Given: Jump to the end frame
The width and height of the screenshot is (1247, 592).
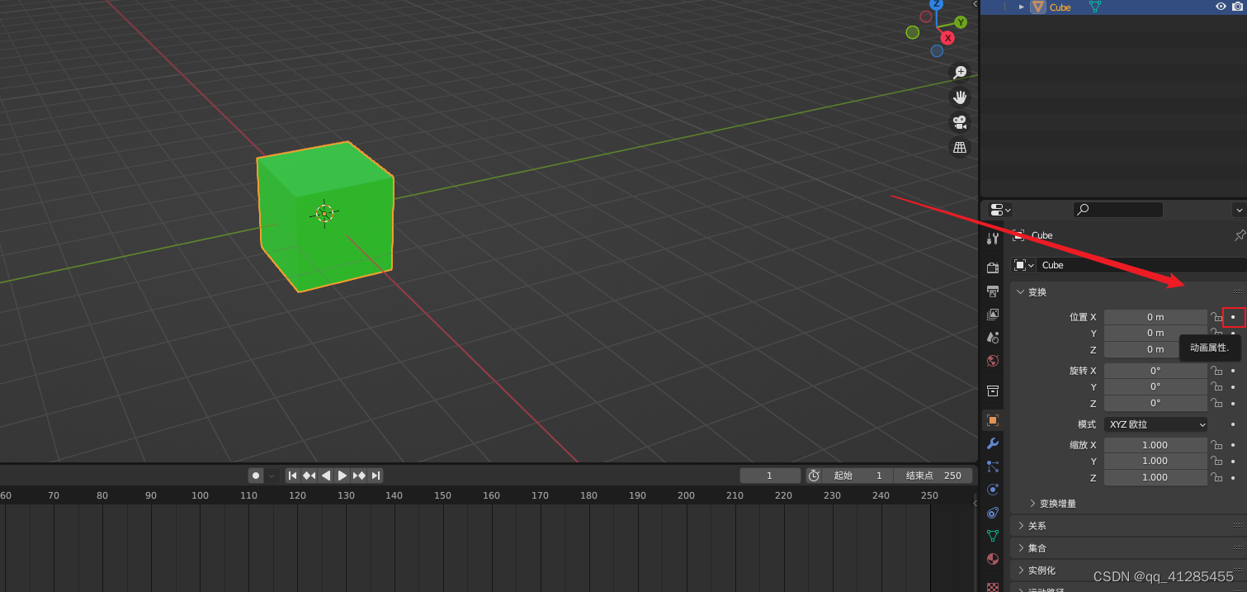Looking at the screenshot, I should 376,476.
